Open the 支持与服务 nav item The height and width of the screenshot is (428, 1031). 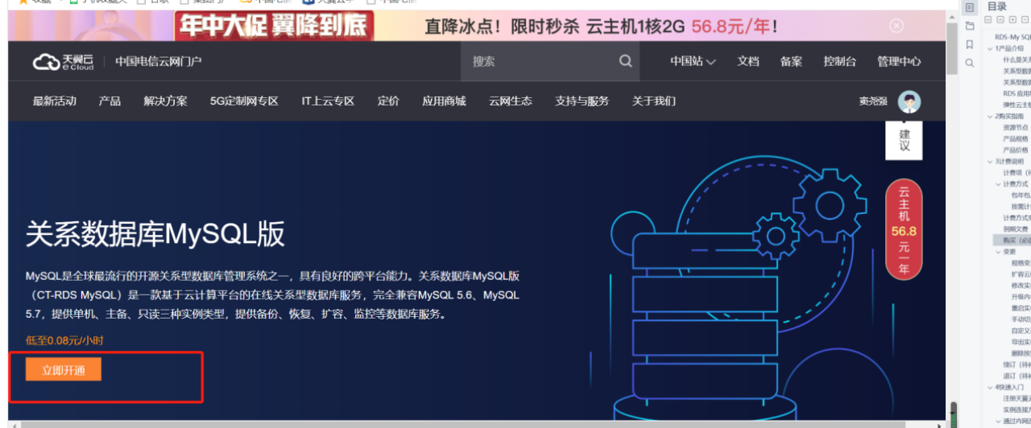click(582, 101)
